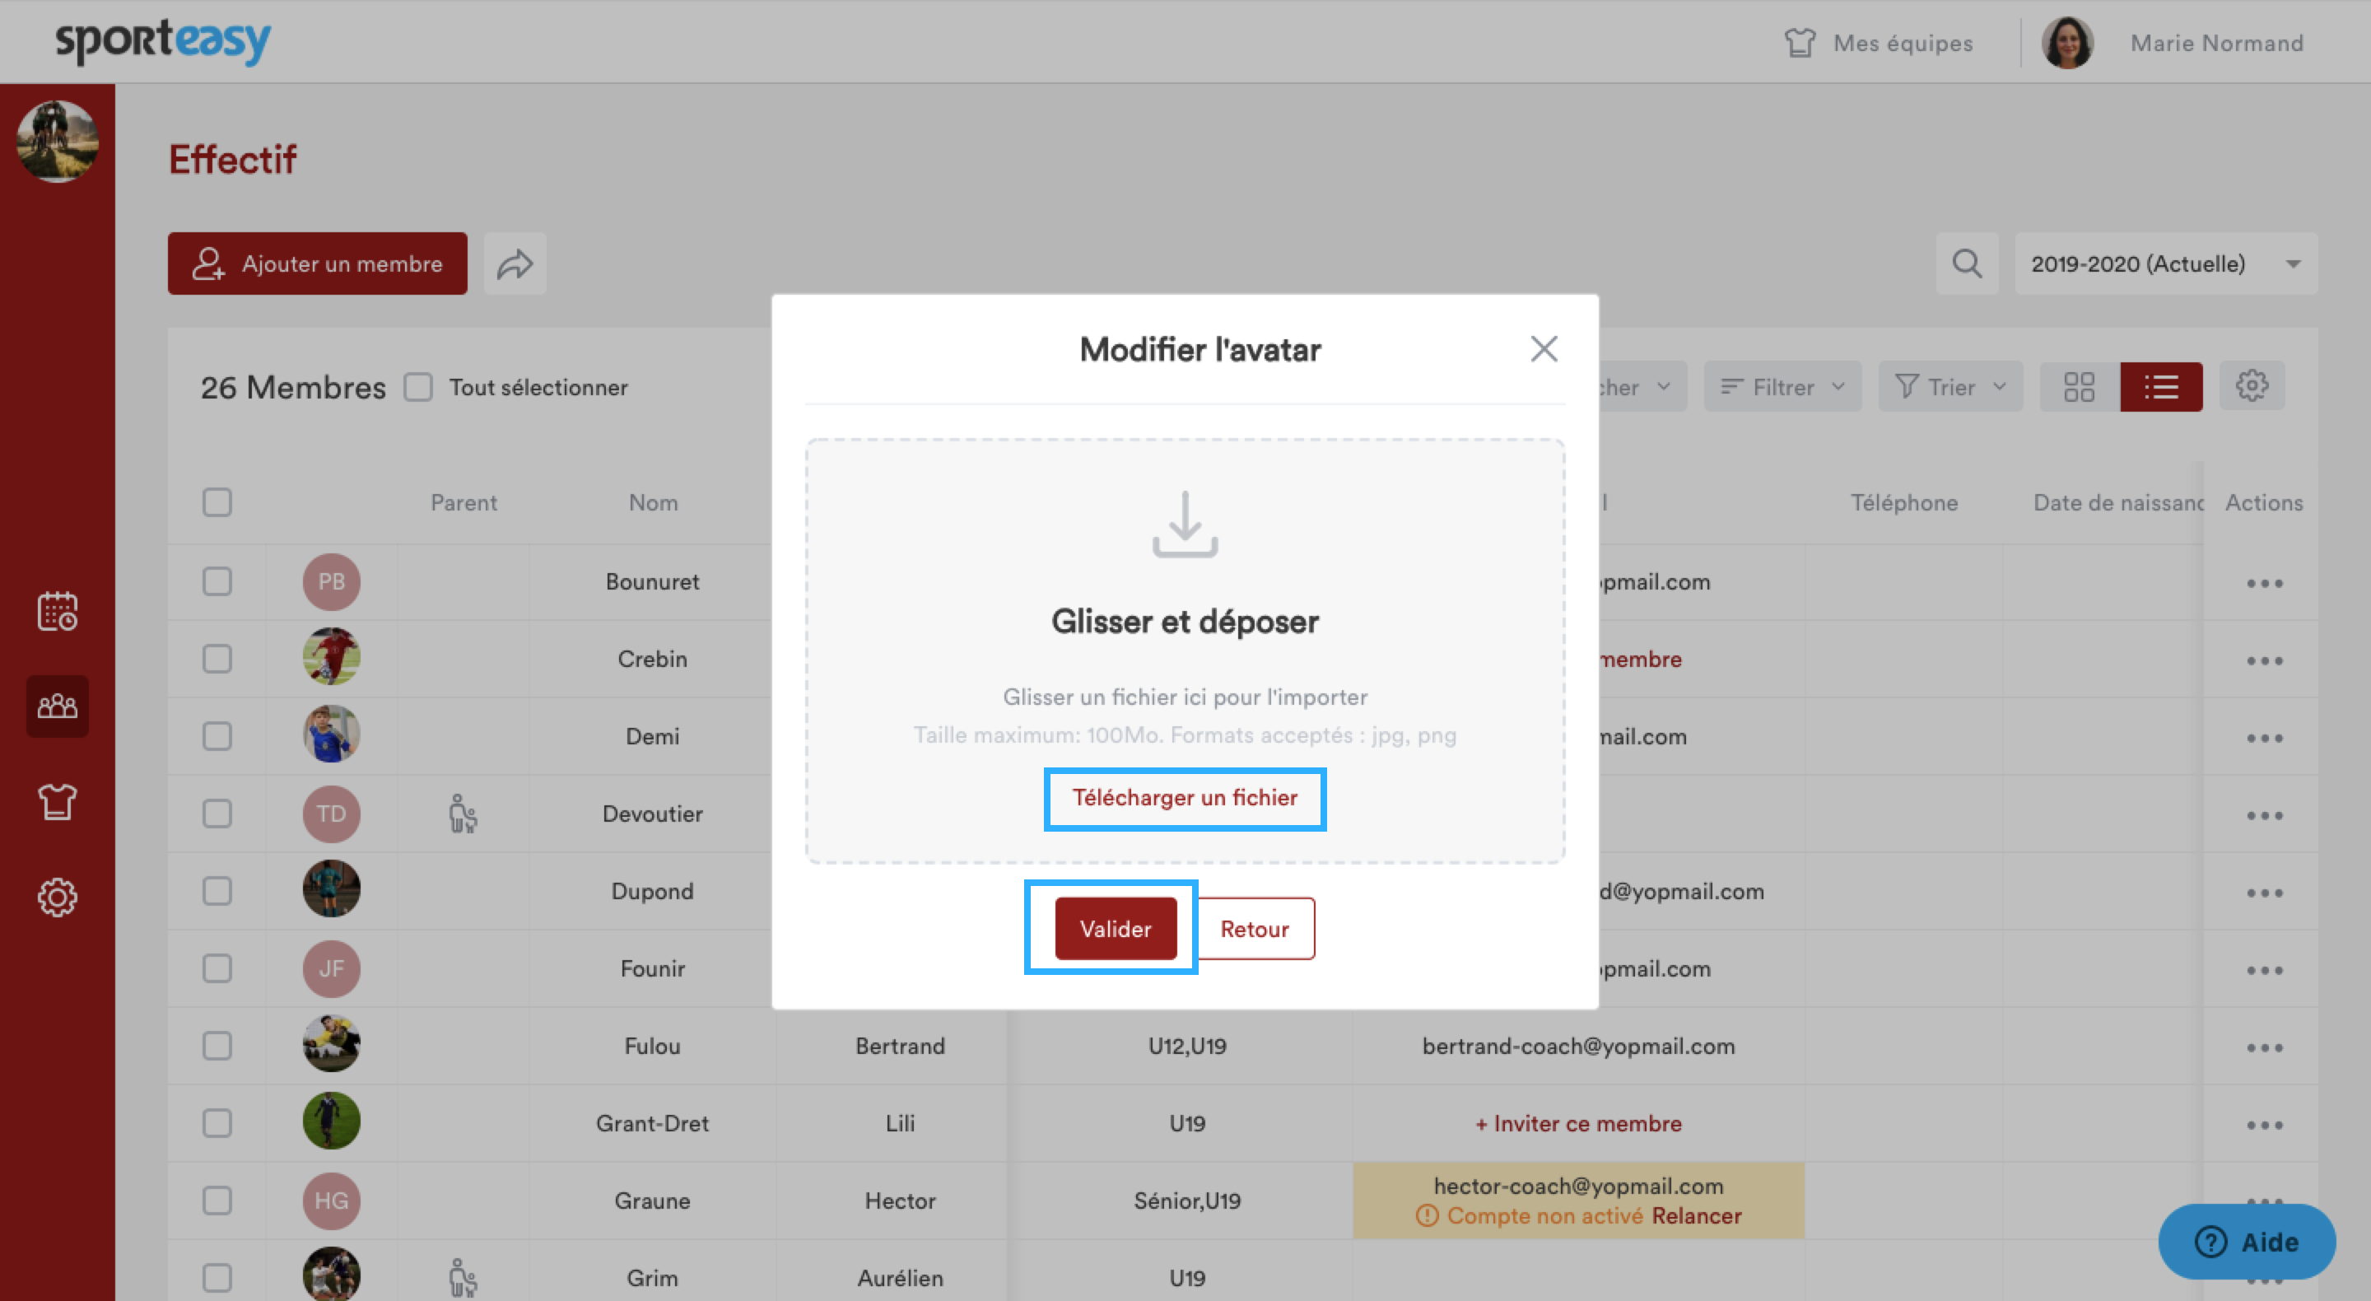
Task: Open table settings gear icon
Action: coord(2252,387)
